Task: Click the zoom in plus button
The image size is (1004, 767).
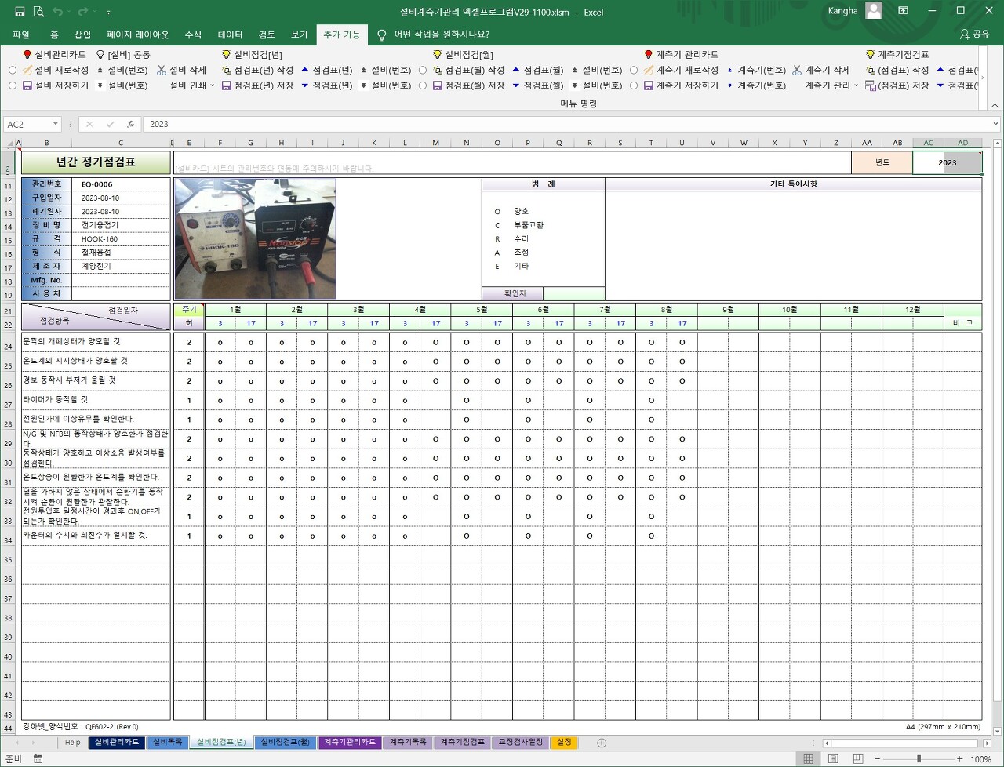Action: [x=961, y=759]
